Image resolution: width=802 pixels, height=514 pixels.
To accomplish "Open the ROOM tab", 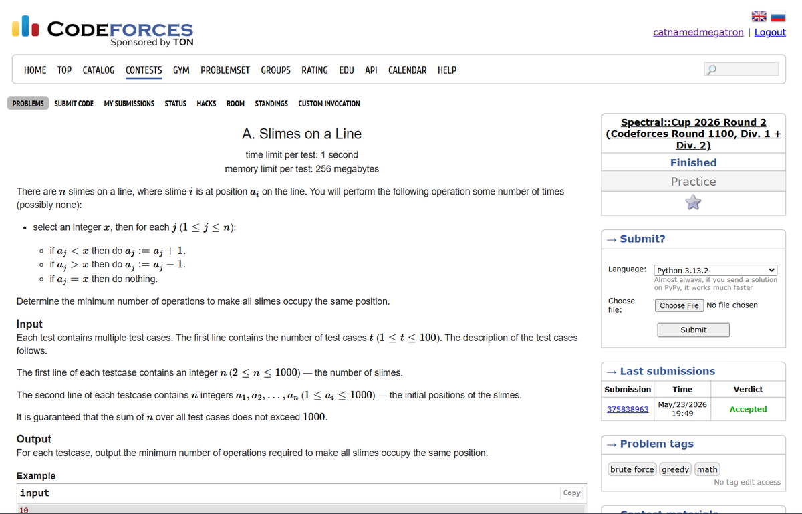I will tap(235, 104).
